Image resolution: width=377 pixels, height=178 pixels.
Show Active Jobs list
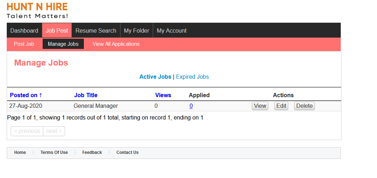(x=155, y=77)
